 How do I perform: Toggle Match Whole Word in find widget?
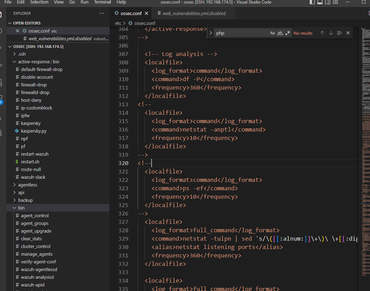pyautogui.click(x=280, y=33)
